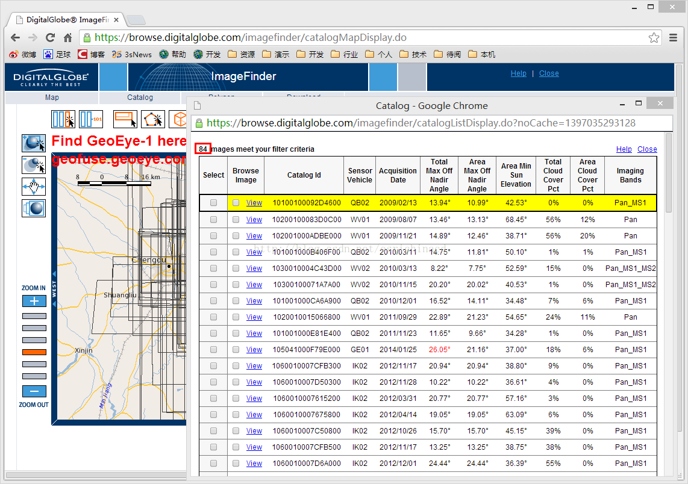
Task: Tick Select checkbox for 1060010007D6A000
Action: [214, 463]
